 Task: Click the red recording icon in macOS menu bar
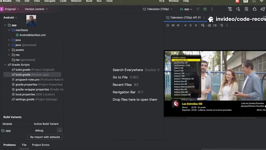[237, 1]
